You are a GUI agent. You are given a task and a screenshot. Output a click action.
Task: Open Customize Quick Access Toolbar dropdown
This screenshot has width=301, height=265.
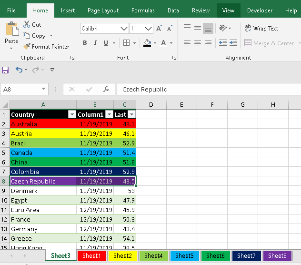click(52, 70)
